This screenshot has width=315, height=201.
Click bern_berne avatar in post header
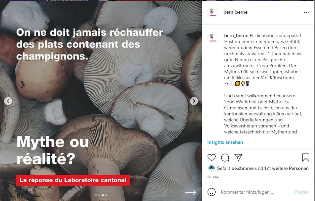(213, 12)
